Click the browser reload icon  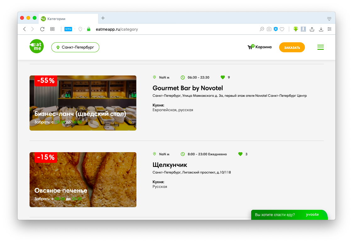point(42,29)
